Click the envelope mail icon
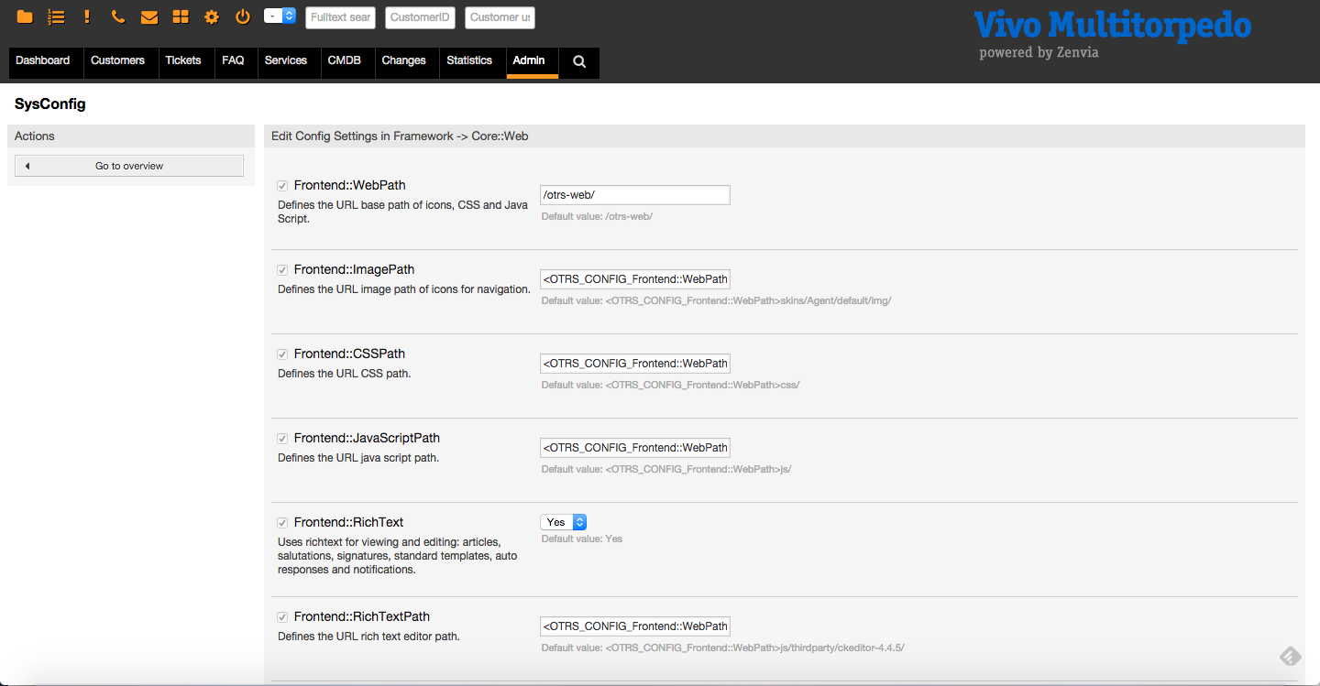Image resolution: width=1320 pixels, height=686 pixels. (x=148, y=16)
